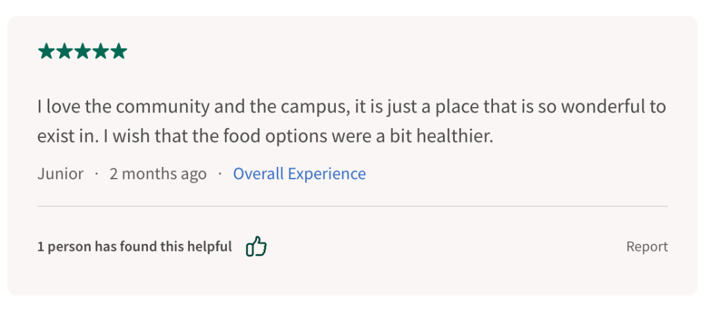Open the Overall Experience category link
The height and width of the screenshot is (314, 710).
pyautogui.click(x=299, y=173)
